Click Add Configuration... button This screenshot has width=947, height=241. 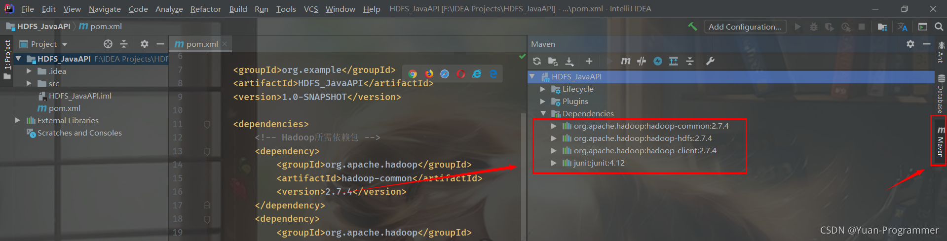tap(745, 27)
